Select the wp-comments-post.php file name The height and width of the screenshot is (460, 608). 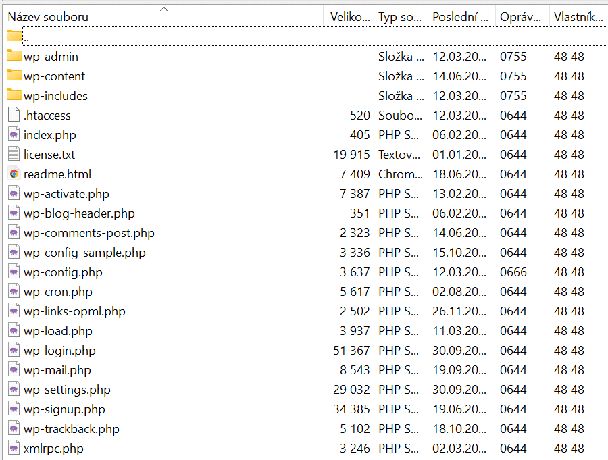(x=88, y=233)
